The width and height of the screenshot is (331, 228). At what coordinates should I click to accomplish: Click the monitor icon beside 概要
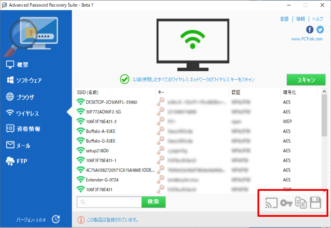click(x=10, y=65)
